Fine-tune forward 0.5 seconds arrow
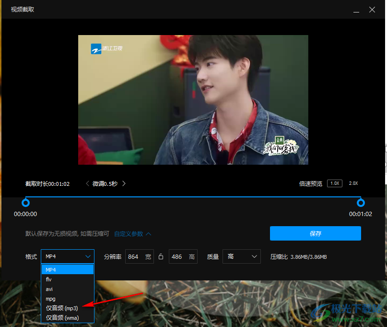Image resolution: width=387 pixels, height=327 pixels. point(124,183)
